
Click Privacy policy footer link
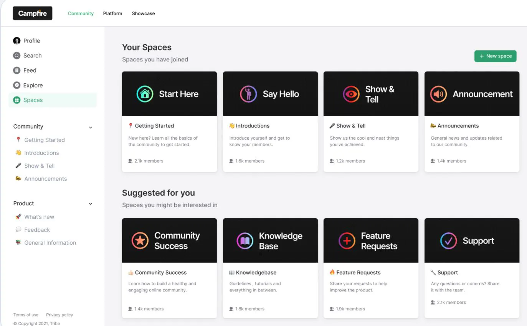tap(59, 315)
